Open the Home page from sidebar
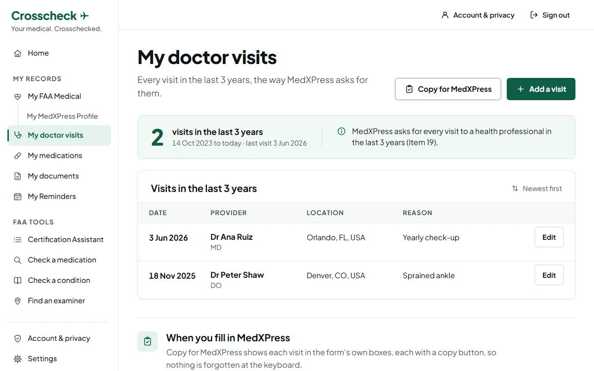Screen dimensions: 594x371 coord(59,53)
